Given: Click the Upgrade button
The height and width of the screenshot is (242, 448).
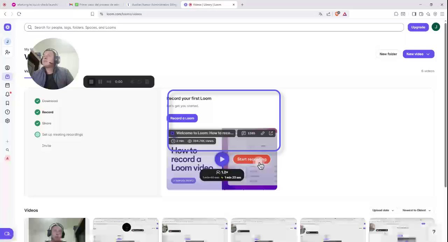Looking at the screenshot, I should pyautogui.click(x=418, y=27).
